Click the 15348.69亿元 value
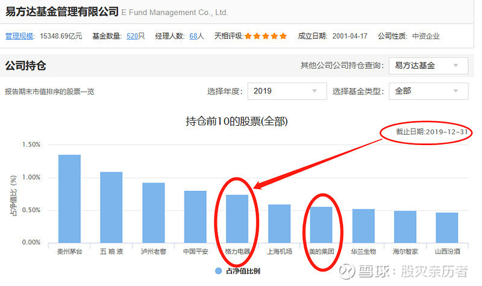482x286 pixels. pos(61,36)
